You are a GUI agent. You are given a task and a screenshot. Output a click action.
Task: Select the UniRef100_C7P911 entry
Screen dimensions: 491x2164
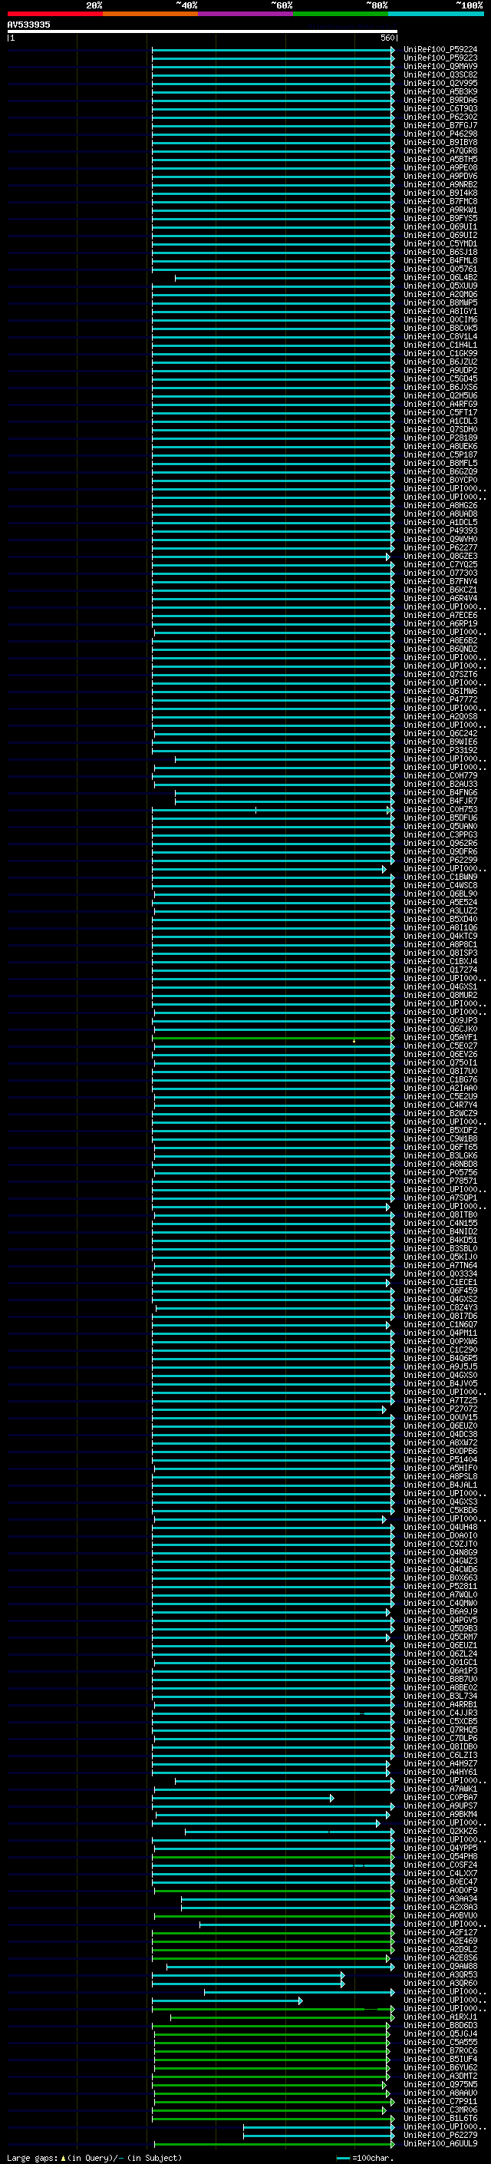click(440, 2101)
